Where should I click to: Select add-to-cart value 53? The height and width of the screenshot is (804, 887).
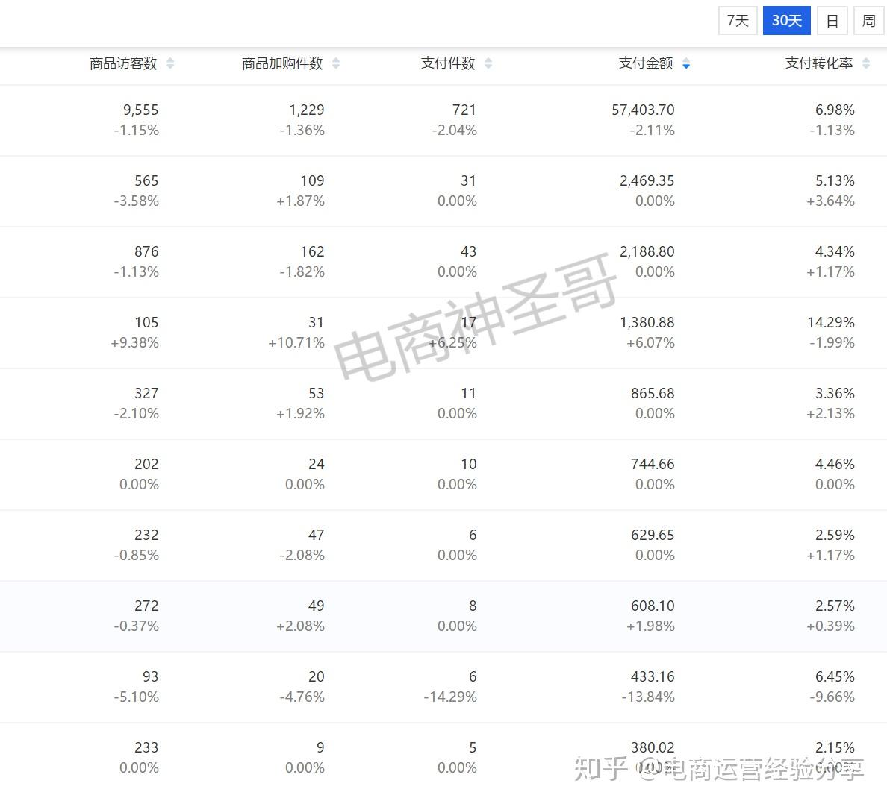coord(317,393)
